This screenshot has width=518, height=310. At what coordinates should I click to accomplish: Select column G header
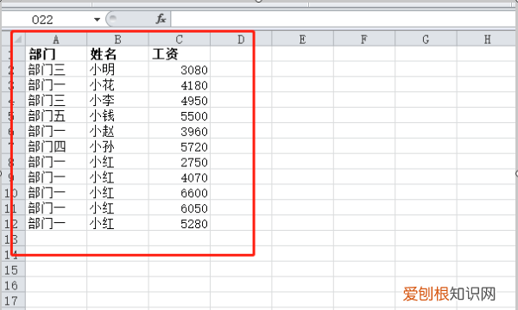426,40
